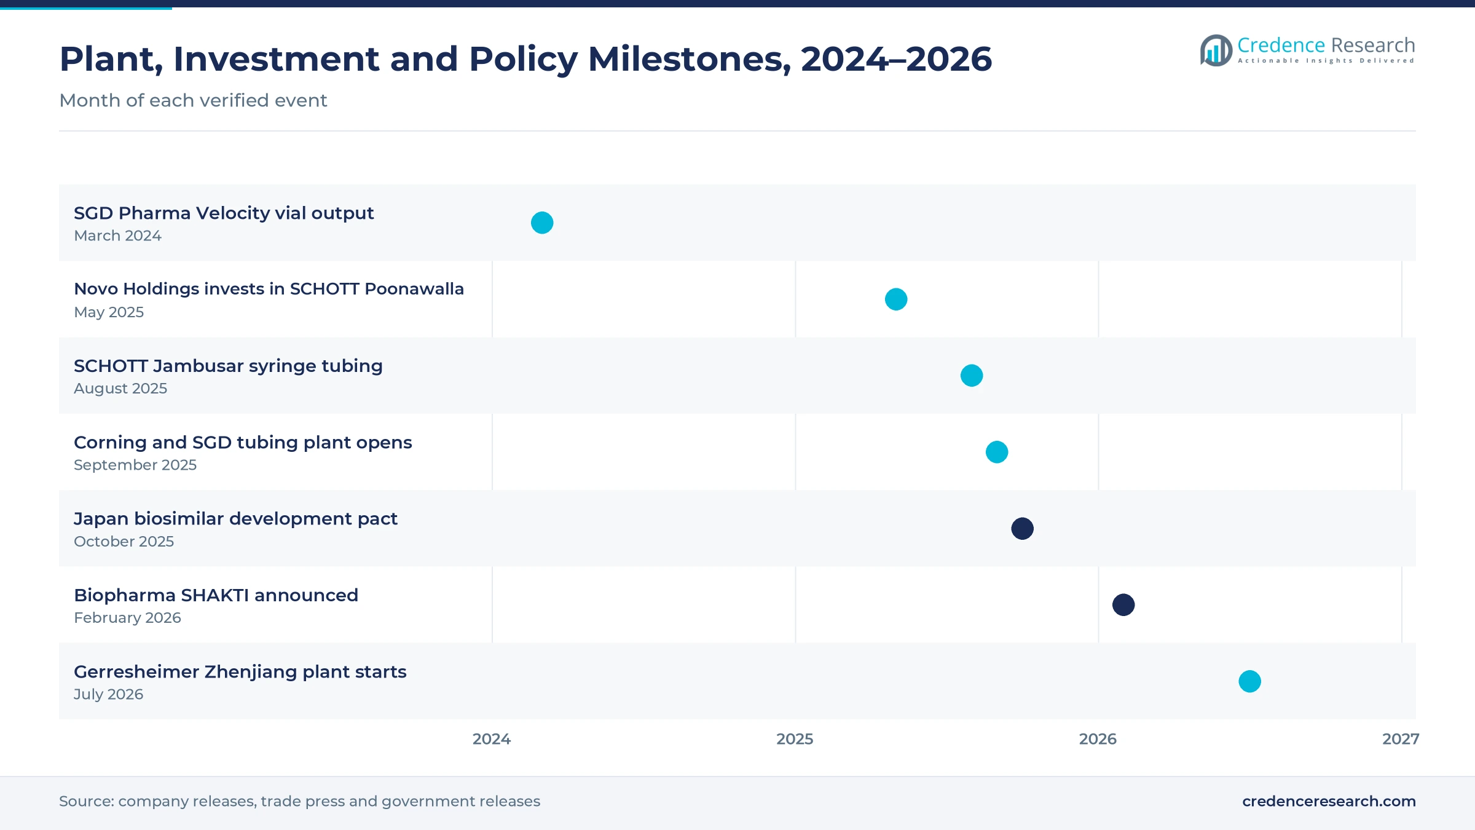1475x830 pixels.
Task: Click the Japan biosimilar development pact label
Action: [x=235, y=519]
